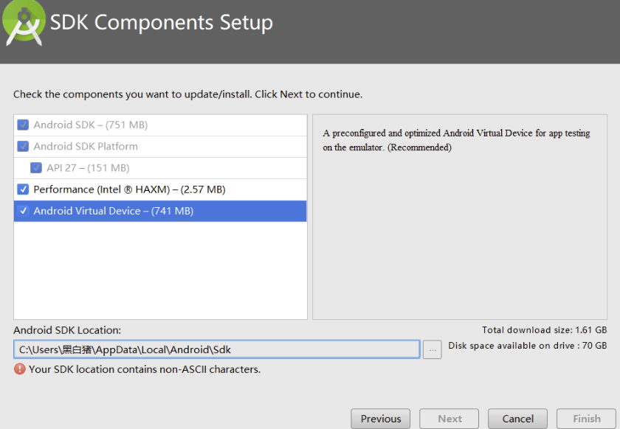620x429 pixels.
Task: Click the Finish button
Action: [x=587, y=419]
